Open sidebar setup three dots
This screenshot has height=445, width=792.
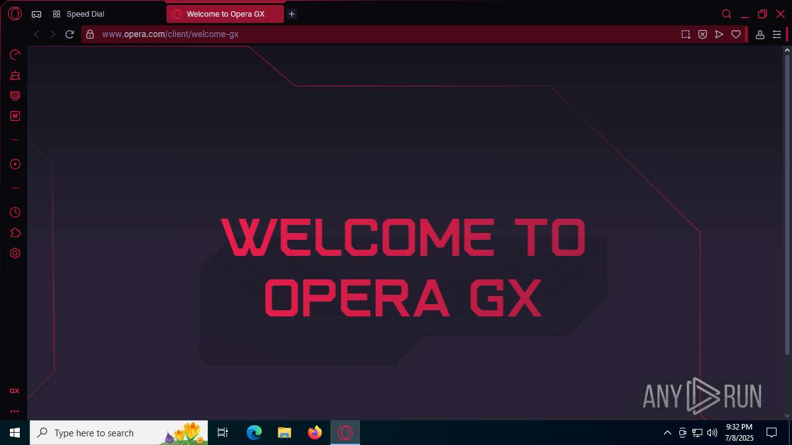click(14, 411)
